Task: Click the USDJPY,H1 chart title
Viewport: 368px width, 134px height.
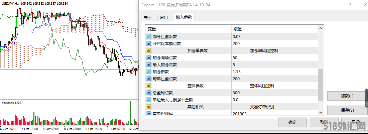Action: [10, 4]
